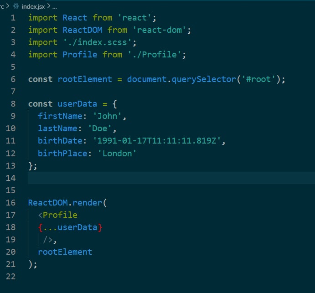Click the self-closing /> on line 19

click(x=47, y=240)
